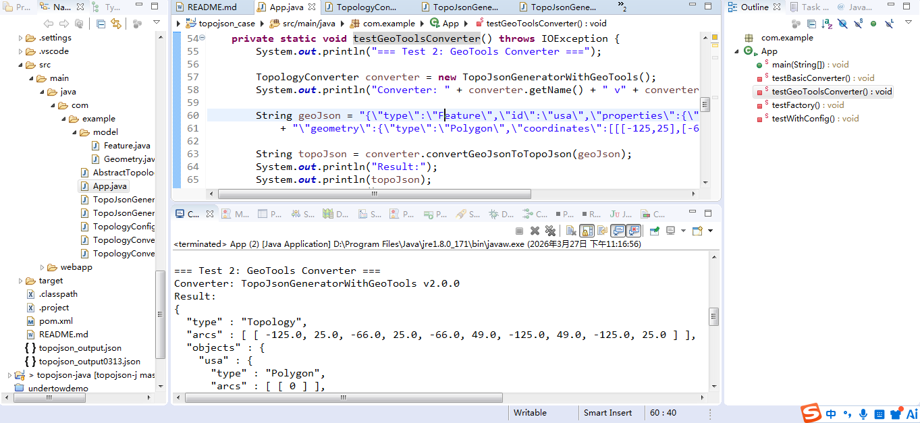
Task: Toggle Hide Local Types in Outline
Action: (889, 24)
